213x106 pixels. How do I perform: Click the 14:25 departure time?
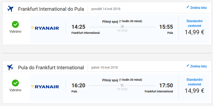pyautogui.click(x=78, y=27)
